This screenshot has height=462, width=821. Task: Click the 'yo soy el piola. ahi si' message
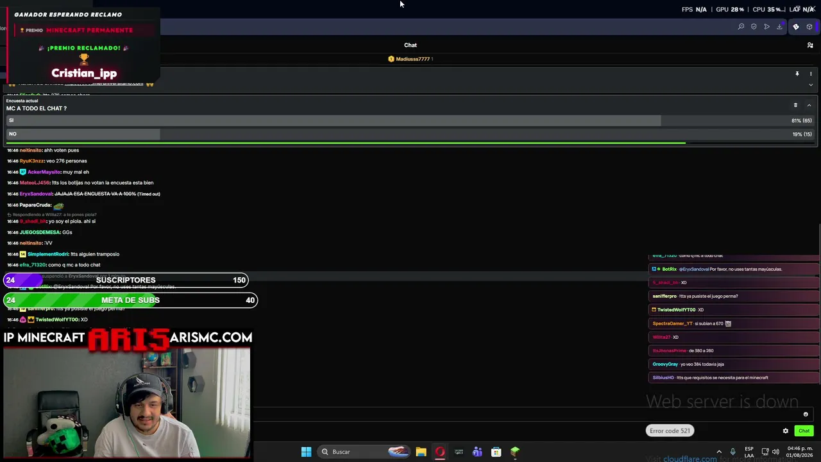click(72, 221)
